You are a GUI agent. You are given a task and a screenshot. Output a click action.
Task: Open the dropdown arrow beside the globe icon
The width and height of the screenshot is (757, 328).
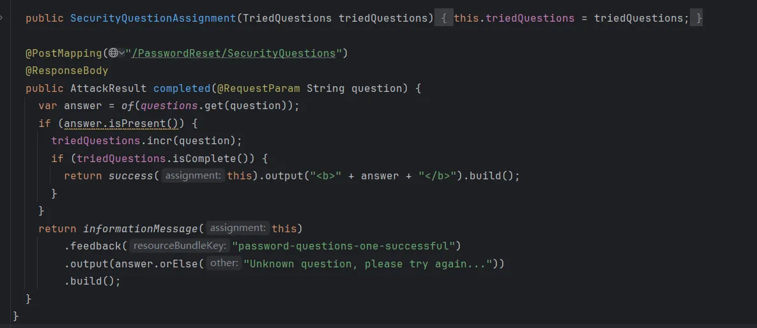click(x=121, y=53)
